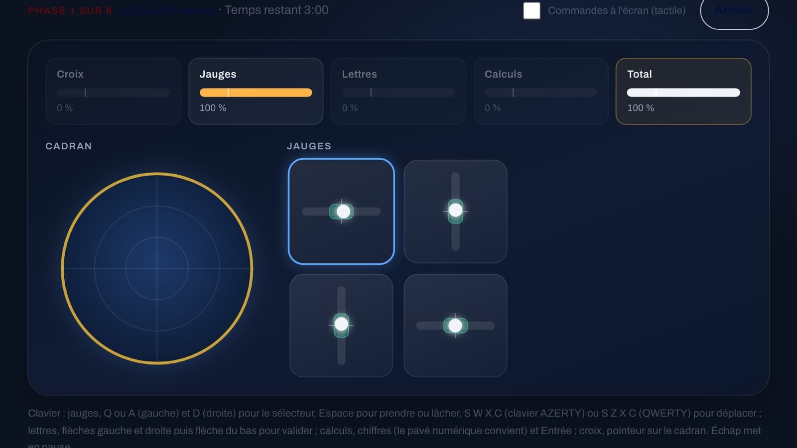797x448 pixels.
Task: Enable the Commandes à l'écran (tactile) checkbox
Action: [531, 10]
